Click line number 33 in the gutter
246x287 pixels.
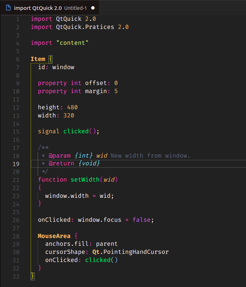pos(16,276)
